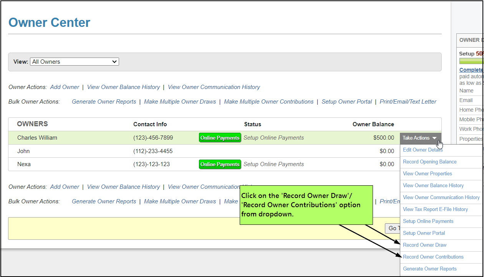The image size is (484, 277).
Task: Choose Record Owner Draw from dropdown
Action: click(424, 245)
